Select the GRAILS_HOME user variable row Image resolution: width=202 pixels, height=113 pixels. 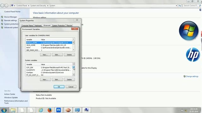pos(49,43)
